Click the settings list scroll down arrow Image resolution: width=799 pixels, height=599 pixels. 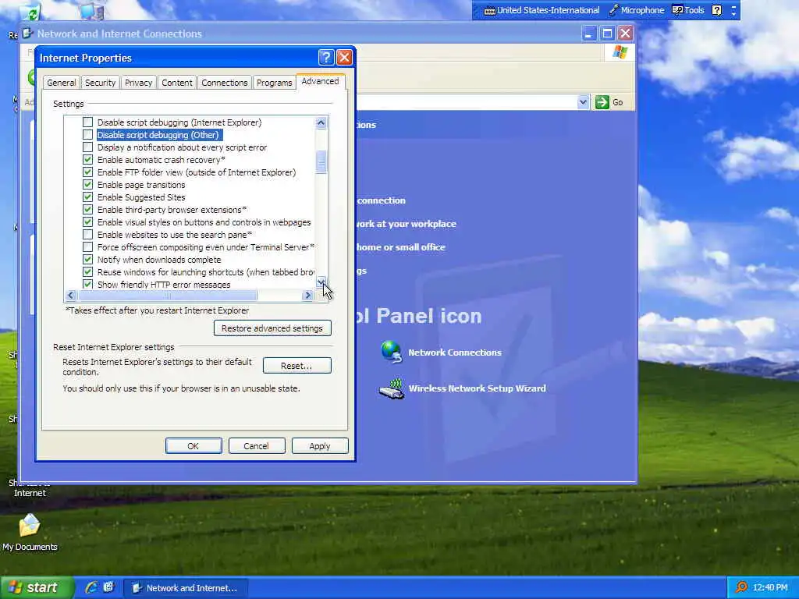point(321,282)
